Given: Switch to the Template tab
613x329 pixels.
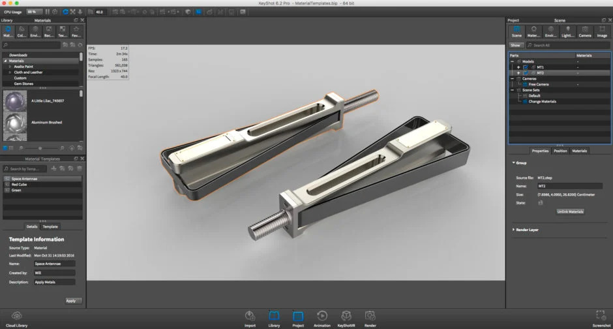Looking at the screenshot, I should 50,227.
